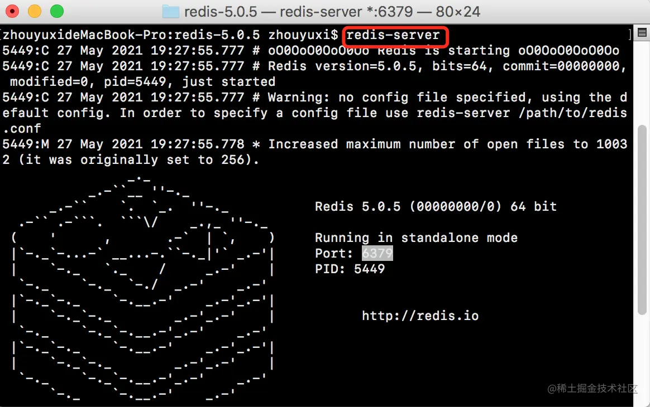This screenshot has height=407, width=650.
Task: Click the 'modified=0, pid=5449, just started' line
Action: pos(142,81)
